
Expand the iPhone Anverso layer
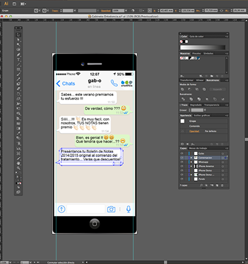click(x=191, y=166)
